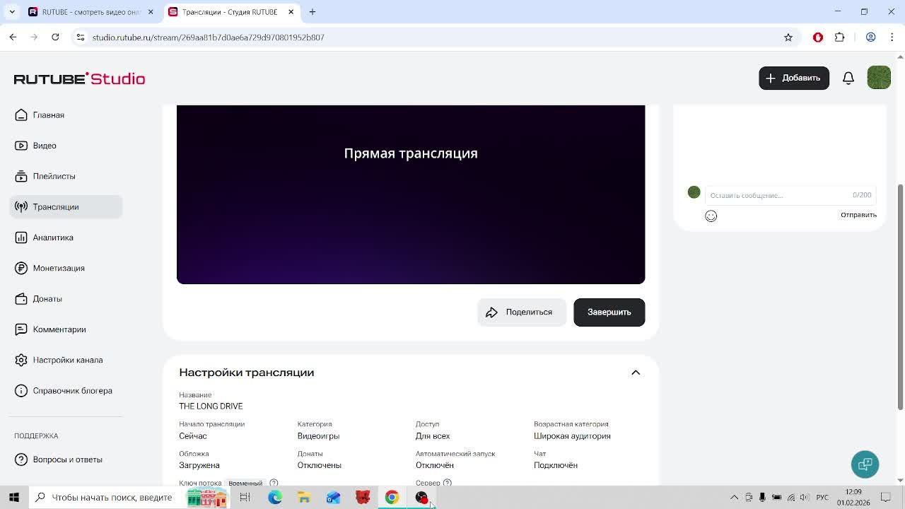The width and height of the screenshot is (905, 509).
Task: Open the Windows Start menu
Action: (13, 498)
